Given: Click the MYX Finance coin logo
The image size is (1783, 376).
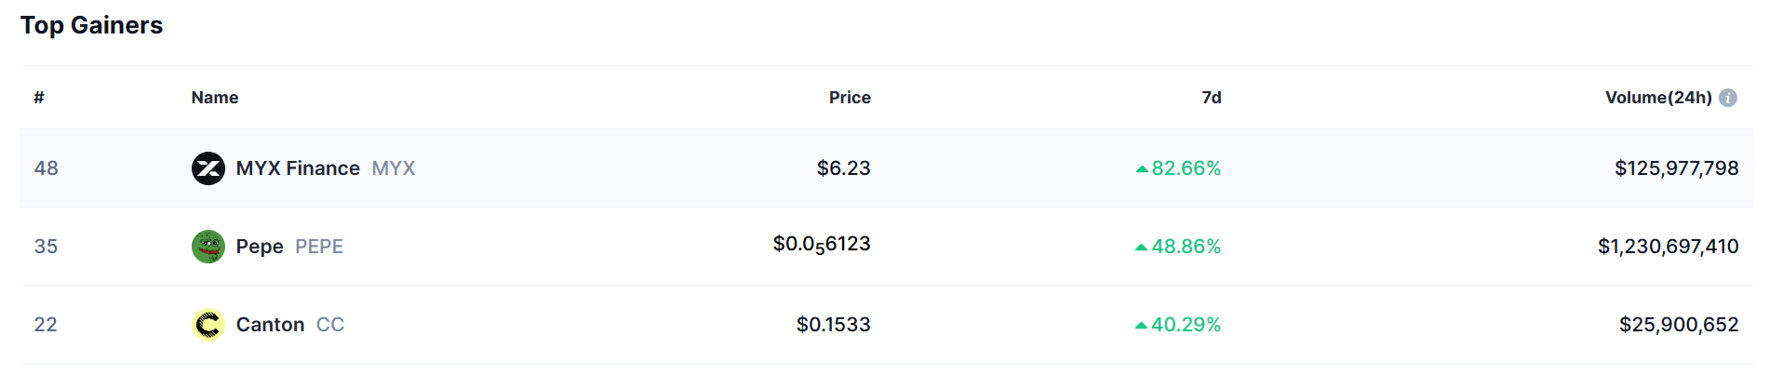Looking at the screenshot, I should click(x=208, y=168).
